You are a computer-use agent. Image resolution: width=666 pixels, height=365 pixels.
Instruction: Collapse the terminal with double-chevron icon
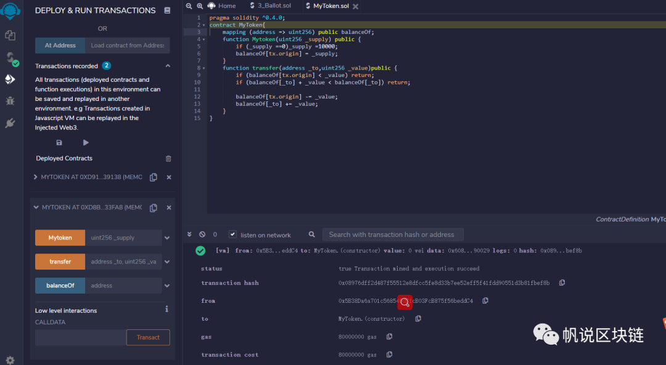click(189, 234)
